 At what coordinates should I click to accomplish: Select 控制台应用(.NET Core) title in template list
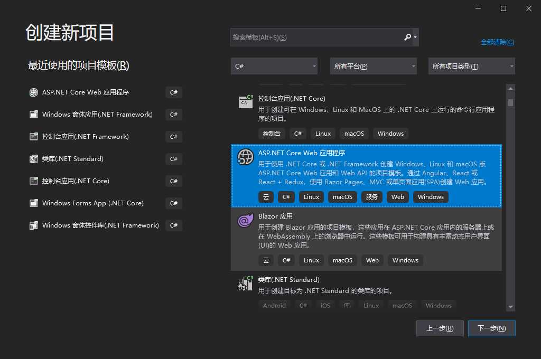tap(292, 99)
